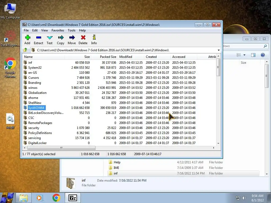Viewport: 271px width, 203px height.
Task: Select the CSC folder
Action: (x=31, y=118)
